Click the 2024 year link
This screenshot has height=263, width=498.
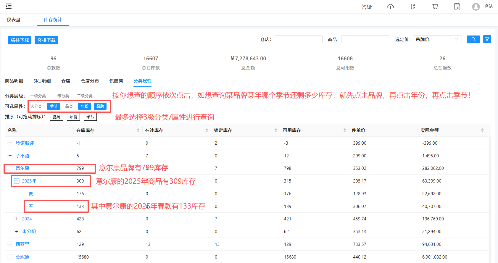(27, 219)
